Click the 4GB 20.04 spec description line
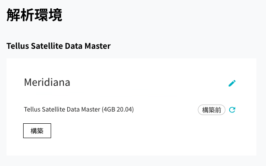Image resolution: width=266 pixels, height=166 pixels. click(79, 109)
